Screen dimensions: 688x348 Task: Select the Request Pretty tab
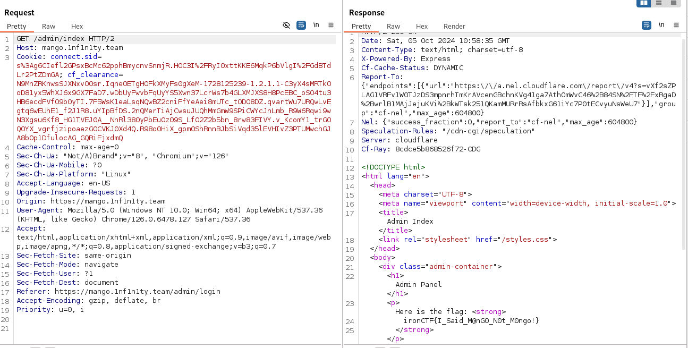click(x=16, y=26)
